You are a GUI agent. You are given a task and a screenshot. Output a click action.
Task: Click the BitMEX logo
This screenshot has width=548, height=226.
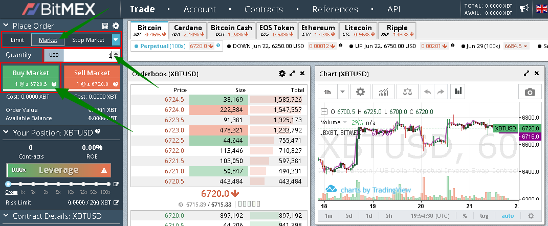(x=59, y=9)
